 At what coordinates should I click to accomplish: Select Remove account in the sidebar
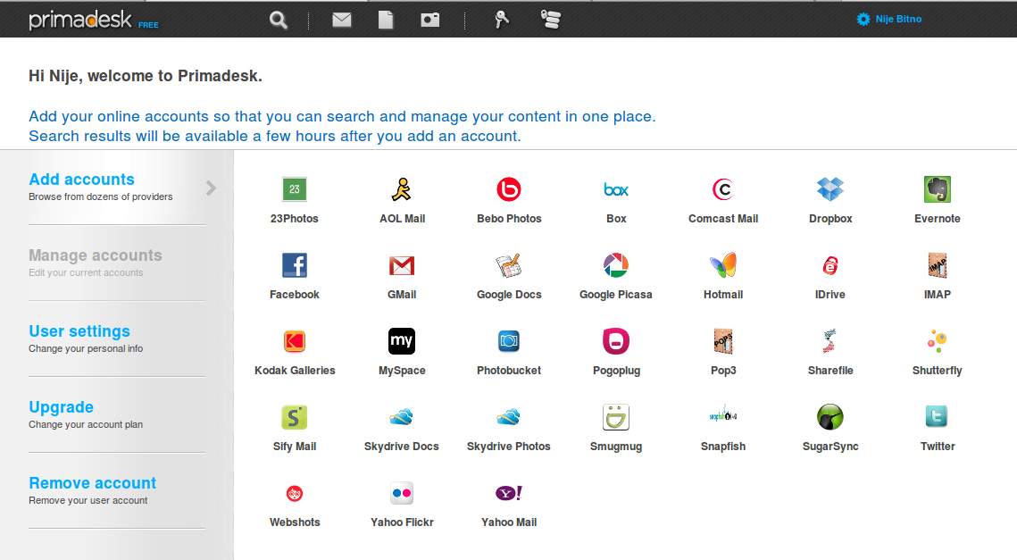(x=92, y=483)
